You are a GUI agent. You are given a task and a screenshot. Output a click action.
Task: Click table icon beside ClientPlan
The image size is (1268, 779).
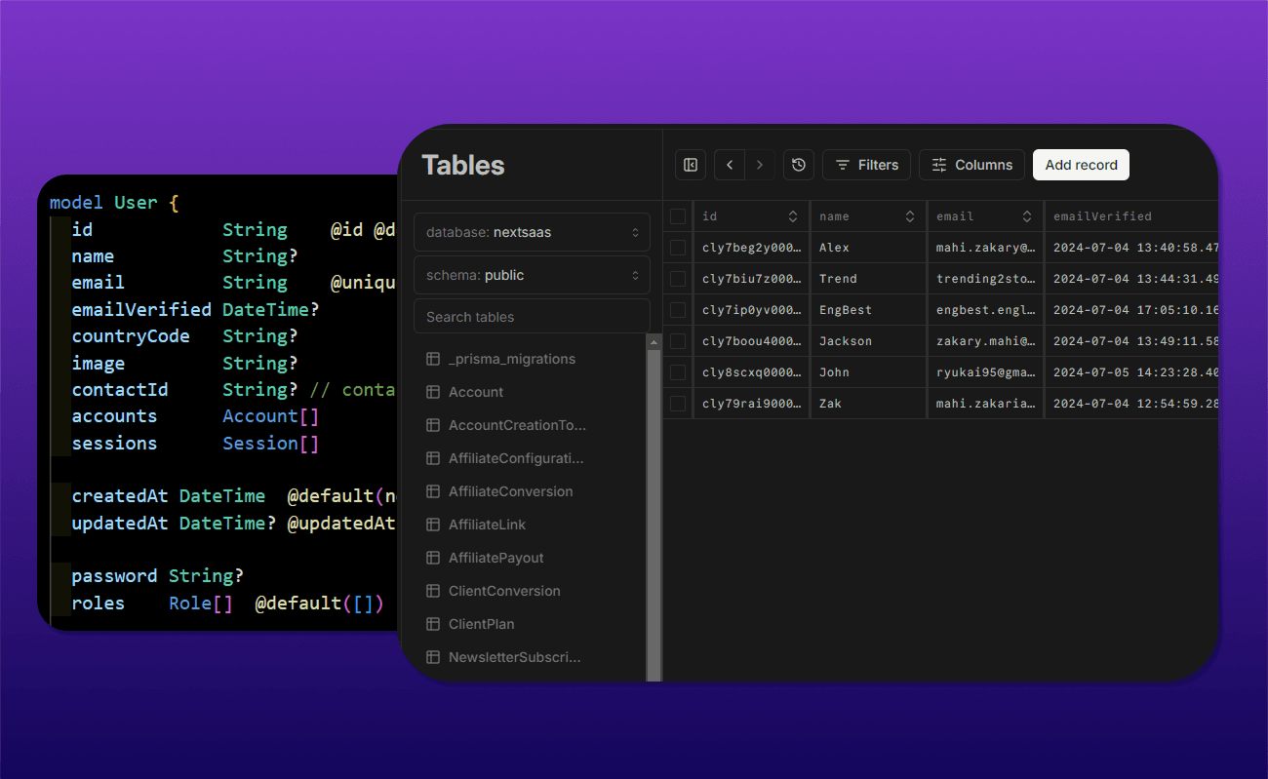pos(433,624)
